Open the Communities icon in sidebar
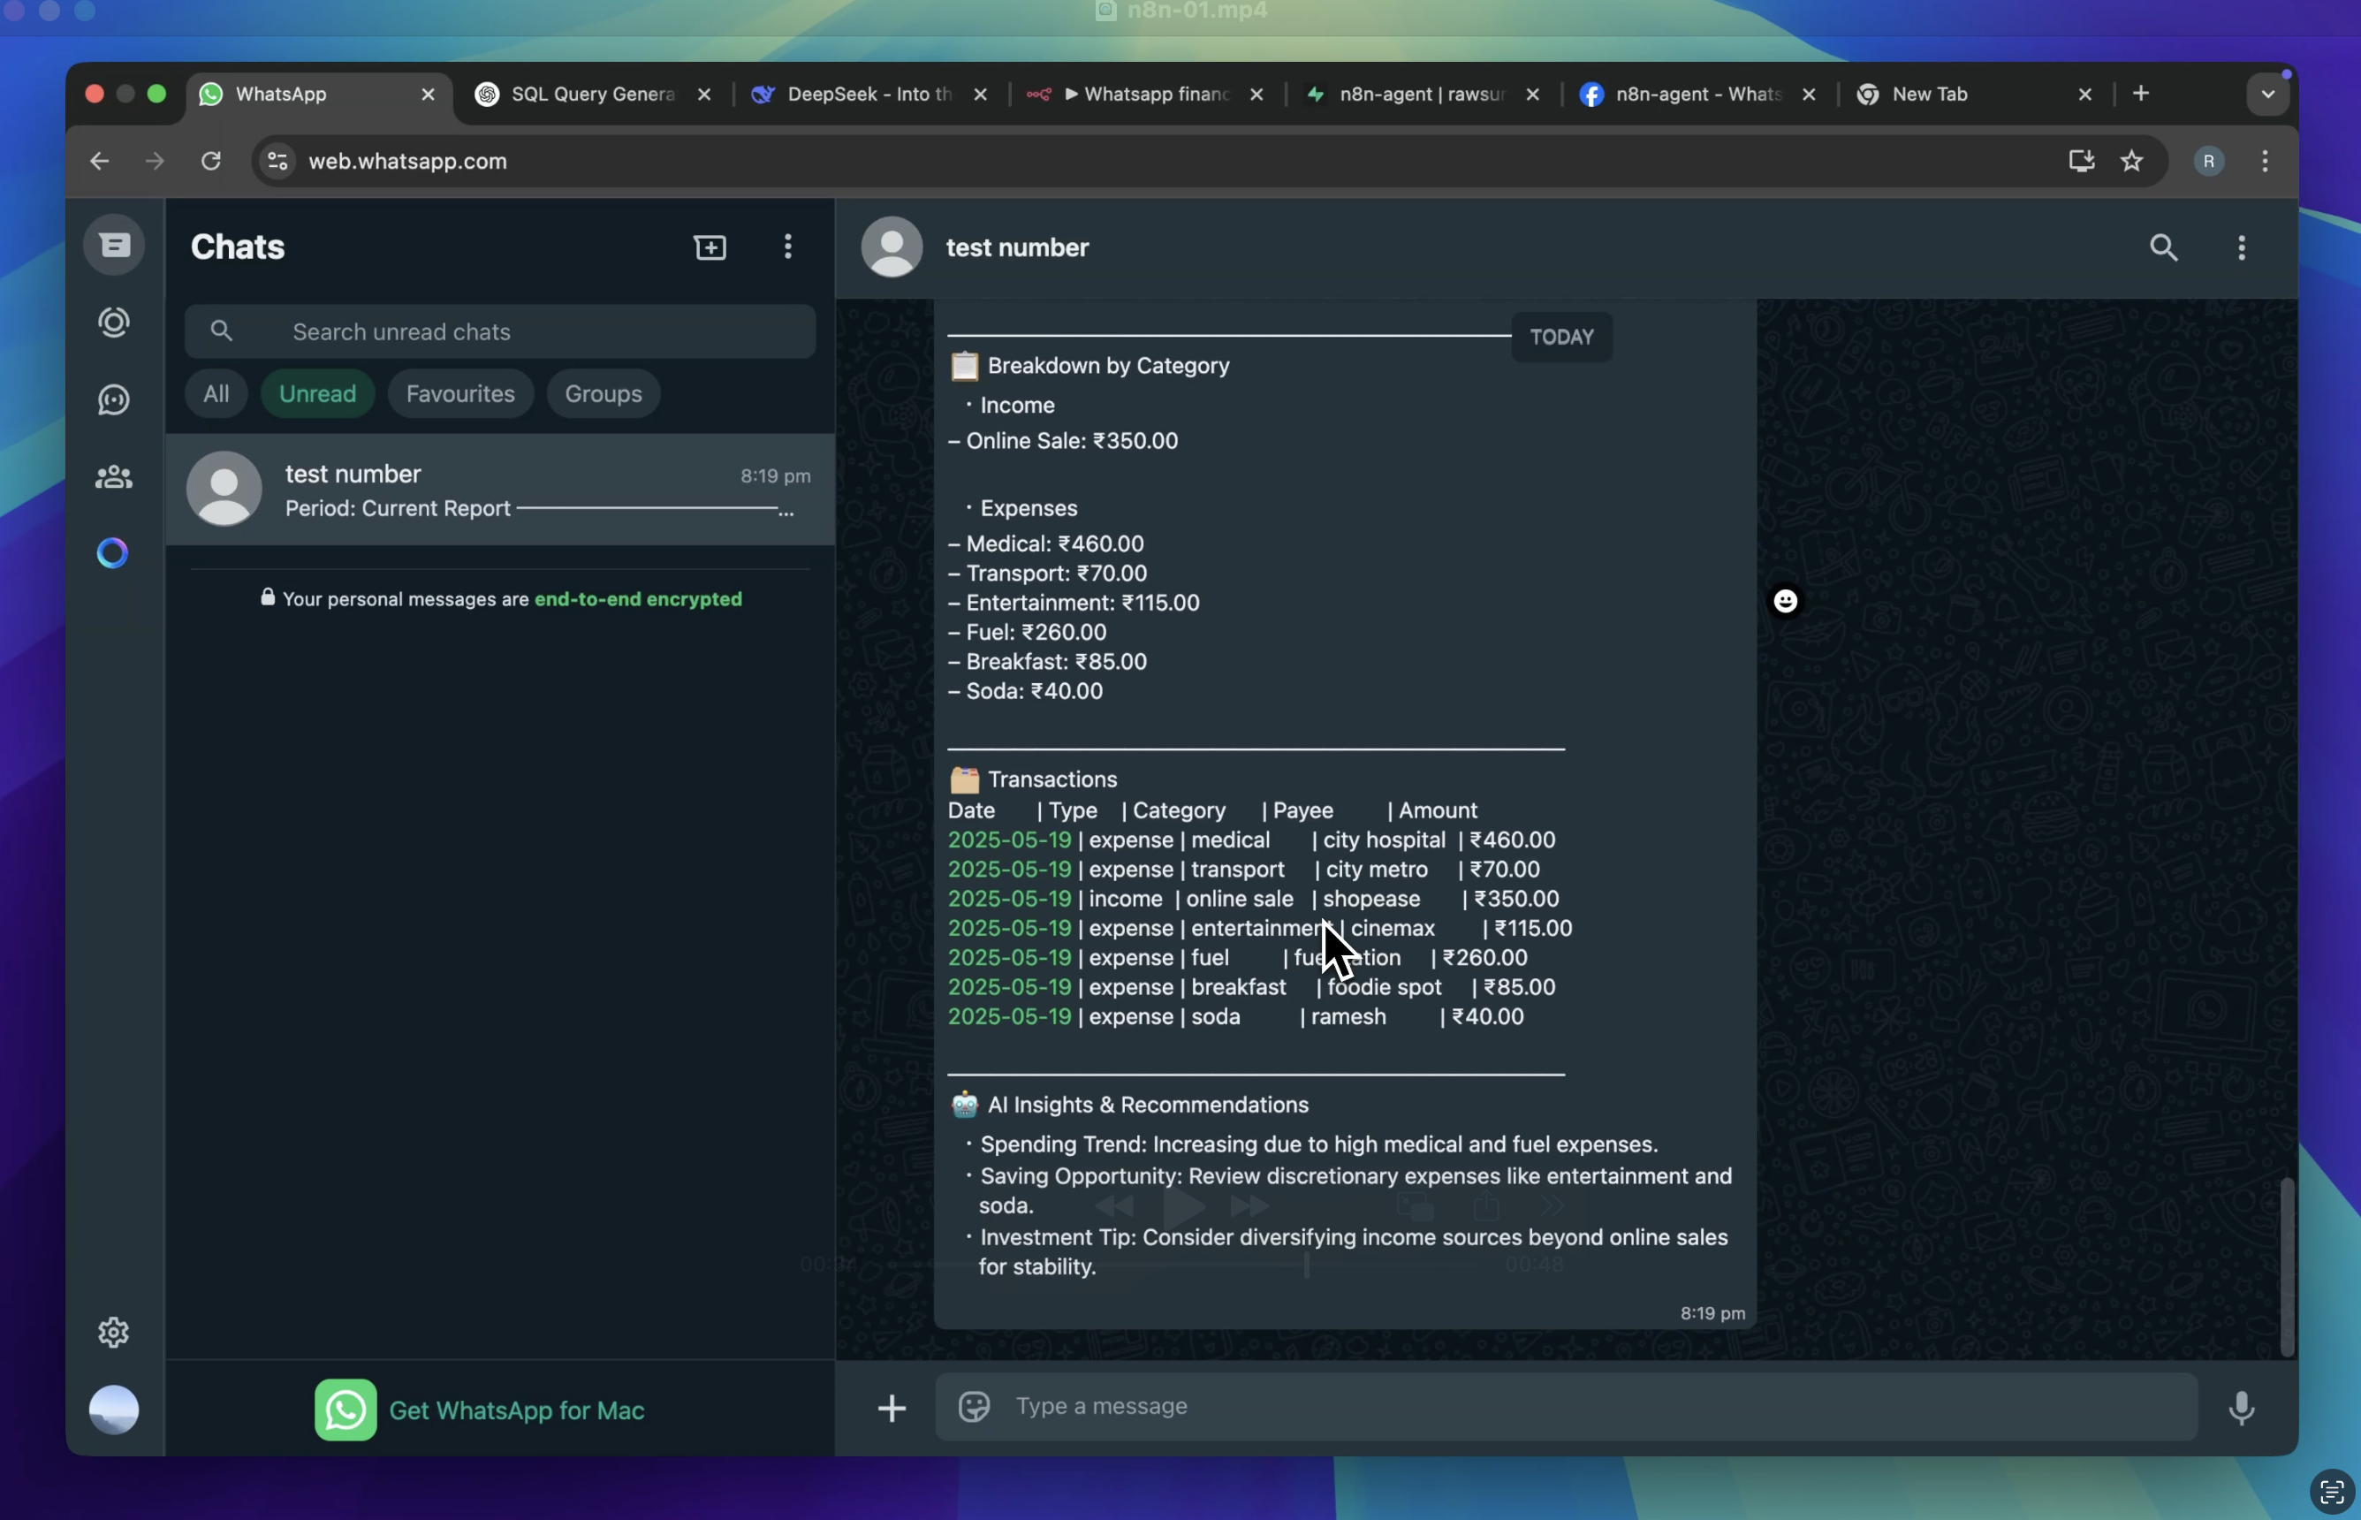 [x=115, y=478]
